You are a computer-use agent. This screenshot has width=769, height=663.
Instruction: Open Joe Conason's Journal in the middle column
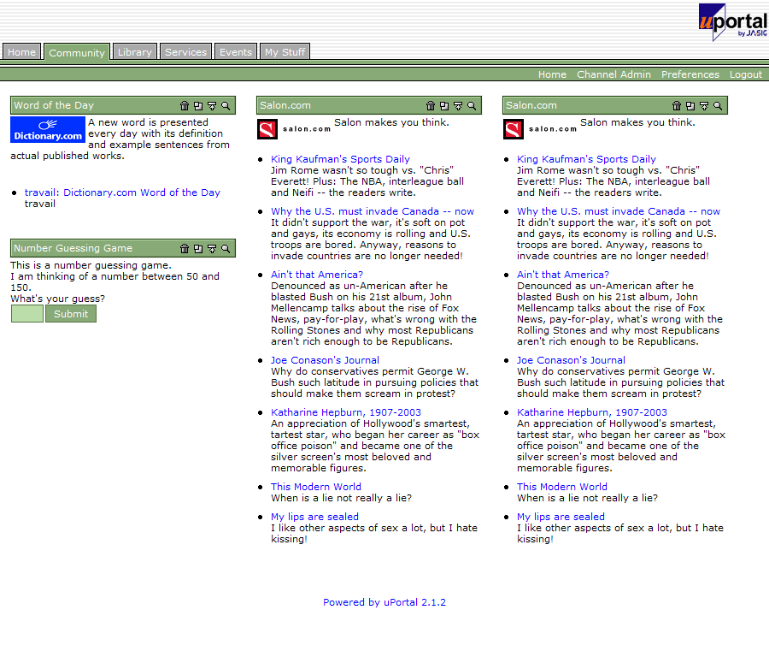point(325,360)
